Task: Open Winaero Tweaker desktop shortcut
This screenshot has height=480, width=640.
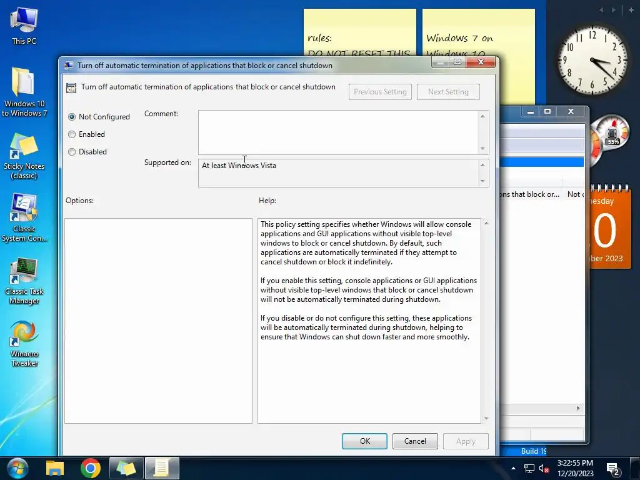Action: point(24,344)
